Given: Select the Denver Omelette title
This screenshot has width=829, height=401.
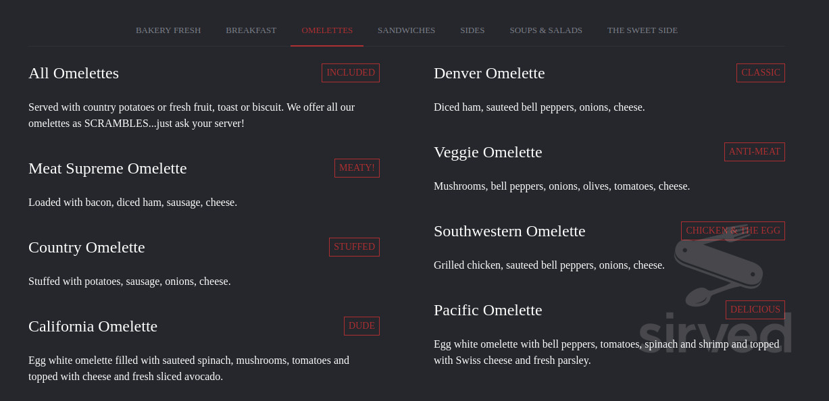Looking at the screenshot, I should 489,73.
